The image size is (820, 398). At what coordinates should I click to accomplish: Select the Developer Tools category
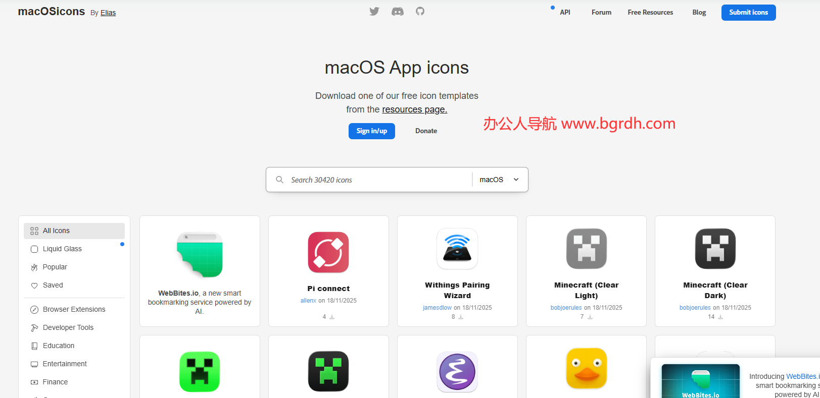[74, 327]
